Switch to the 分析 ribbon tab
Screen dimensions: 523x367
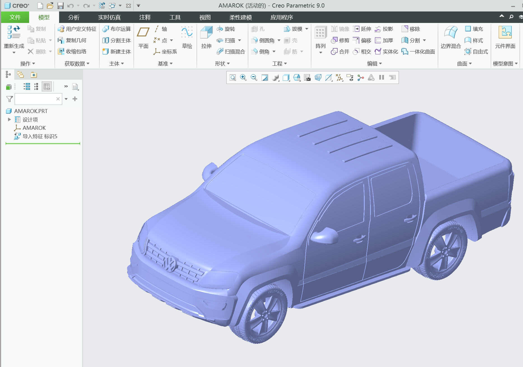pos(74,17)
